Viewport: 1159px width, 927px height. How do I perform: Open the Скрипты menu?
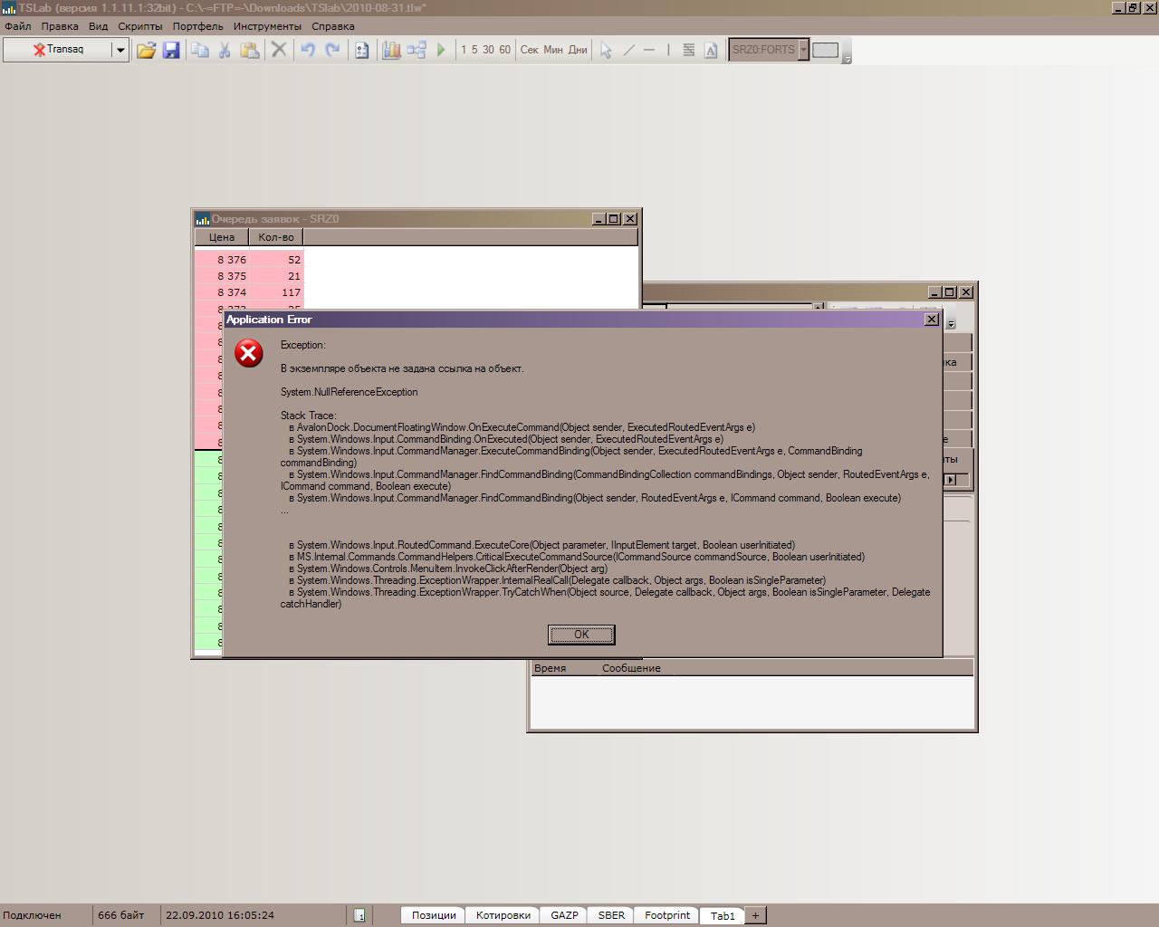[x=140, y=26]
